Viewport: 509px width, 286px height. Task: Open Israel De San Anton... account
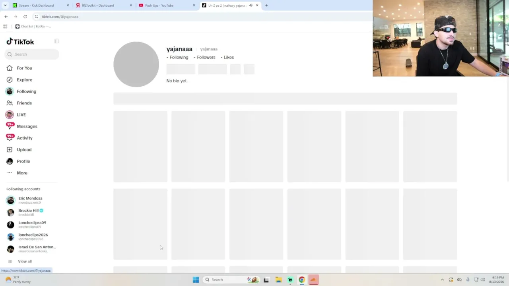pos(30,249)
